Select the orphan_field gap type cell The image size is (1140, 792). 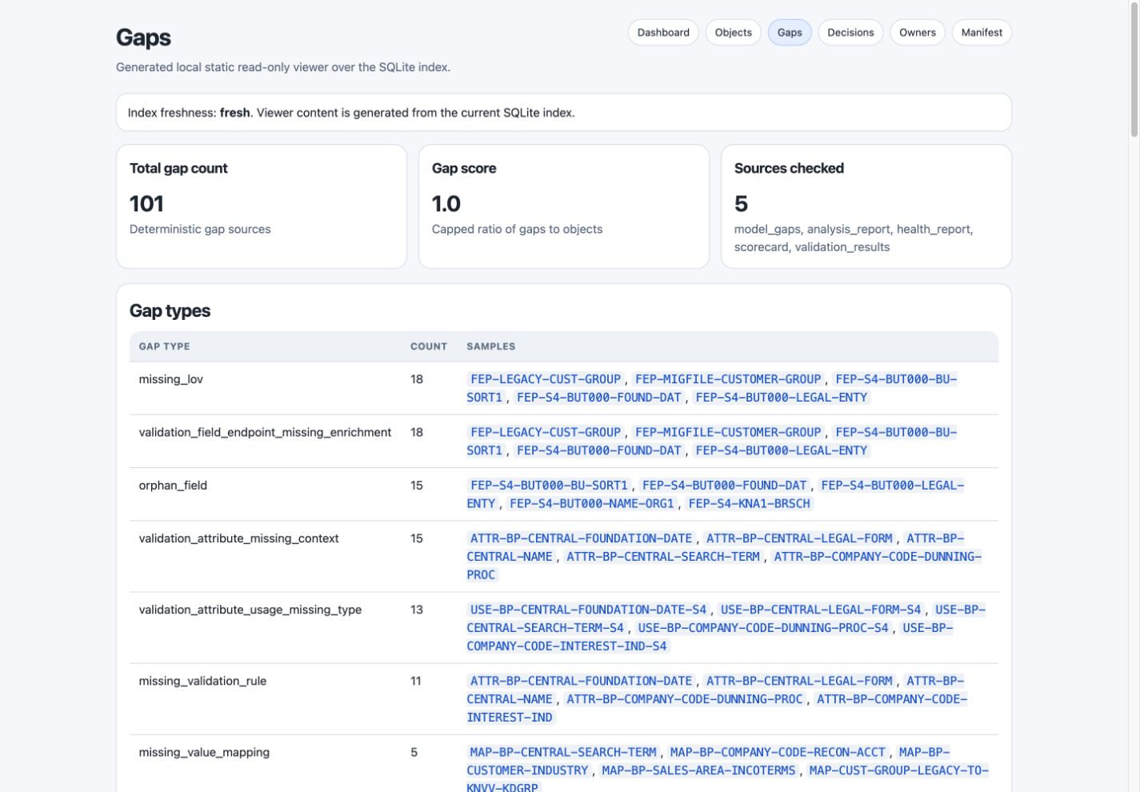(x=173, y=486)
